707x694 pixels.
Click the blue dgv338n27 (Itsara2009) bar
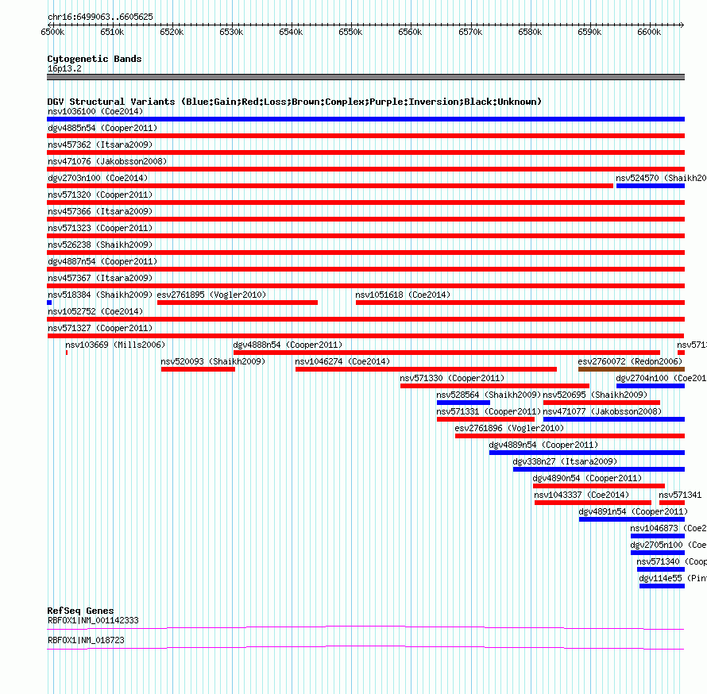tap(599, 469)
